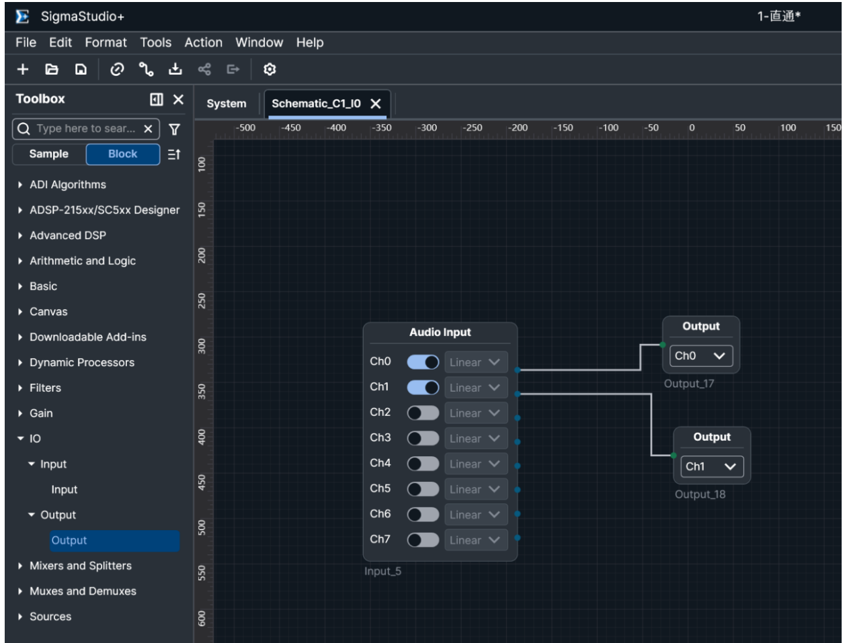Click the SigmaStudio+ logo icon
This screenshot has height=643, width=845.
(x=23, y=16)
